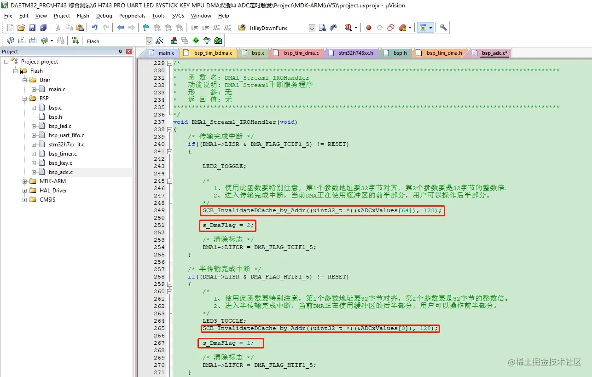Collapse the comment block at line 229
592x377 pixels.
[169, 63]
